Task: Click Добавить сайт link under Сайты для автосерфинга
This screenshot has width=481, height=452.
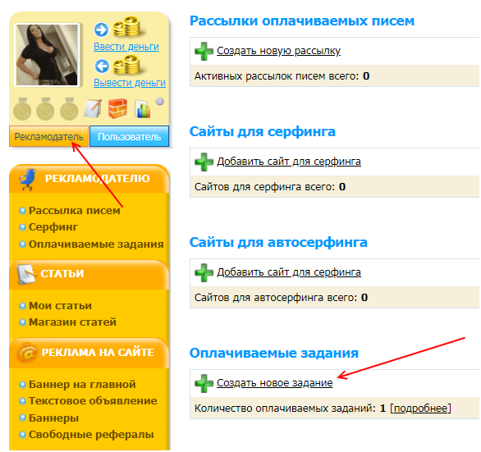Action: point(289,272)
